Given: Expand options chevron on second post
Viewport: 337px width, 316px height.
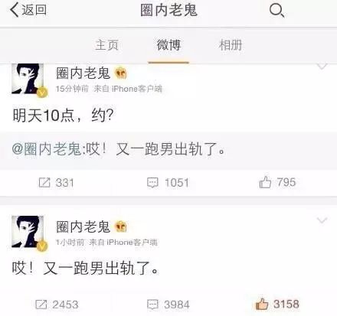Looking at the screenshot, I should pyautogui.click(x=322, y=220).
